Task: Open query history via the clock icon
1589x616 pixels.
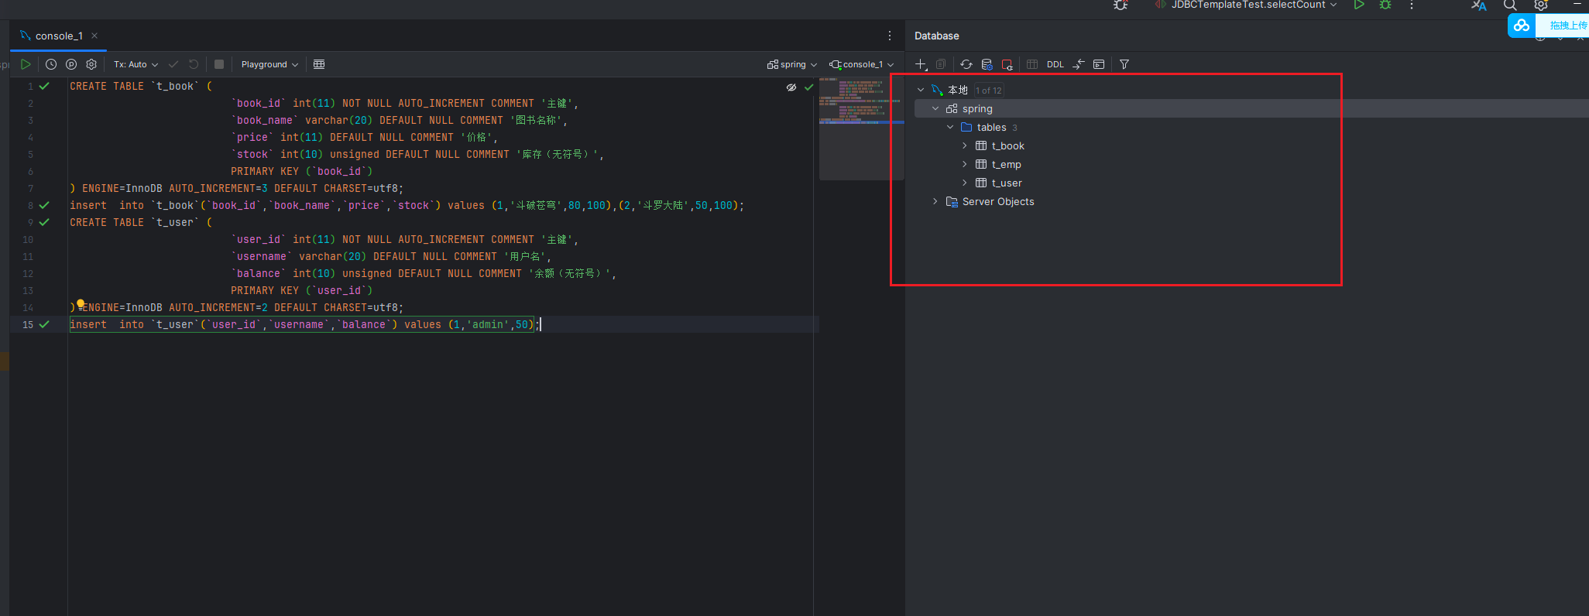Action: [x=51, y=64]
